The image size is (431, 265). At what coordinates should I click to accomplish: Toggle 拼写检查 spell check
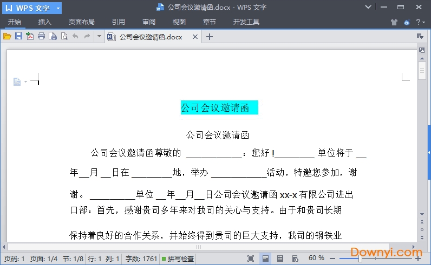tap(178, 259)
